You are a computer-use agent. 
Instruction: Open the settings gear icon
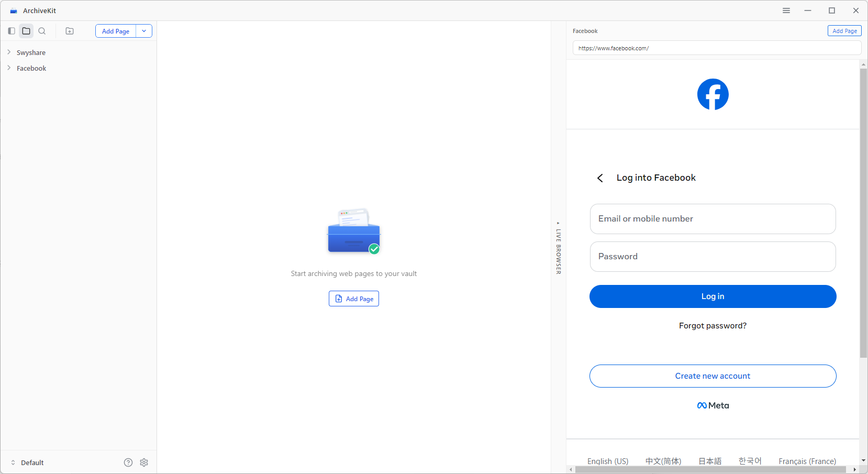point(144,462)
